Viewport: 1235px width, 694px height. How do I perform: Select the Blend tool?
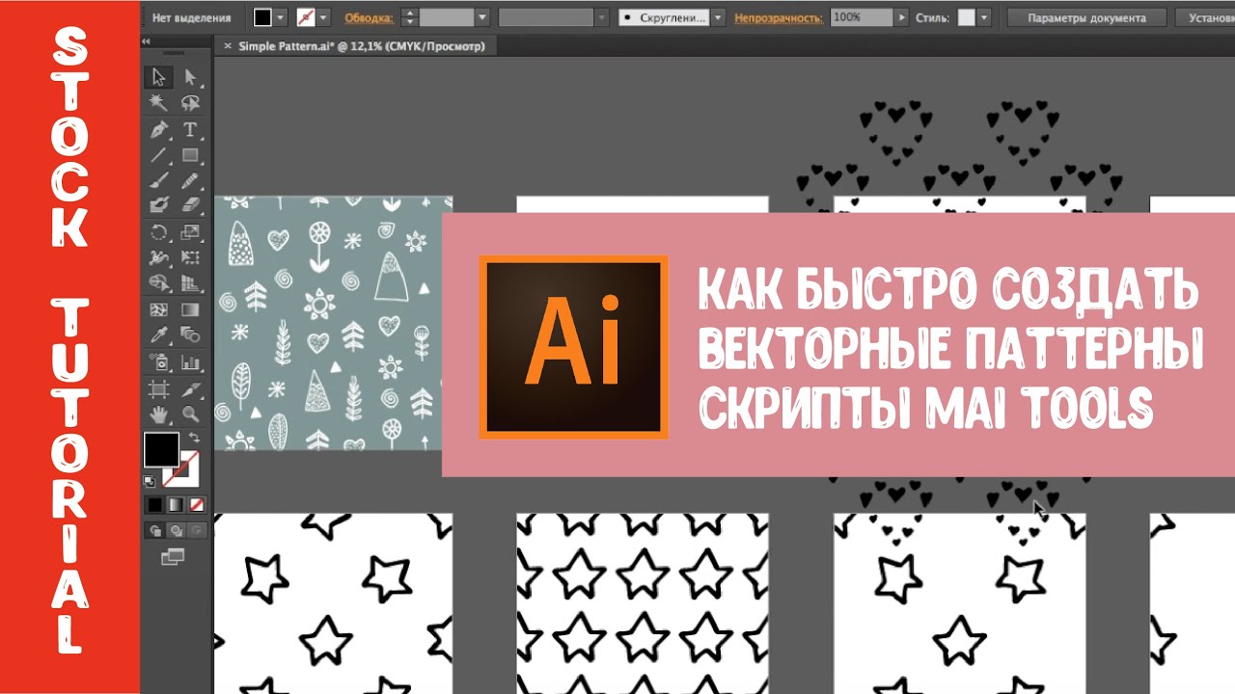[190, 335]
